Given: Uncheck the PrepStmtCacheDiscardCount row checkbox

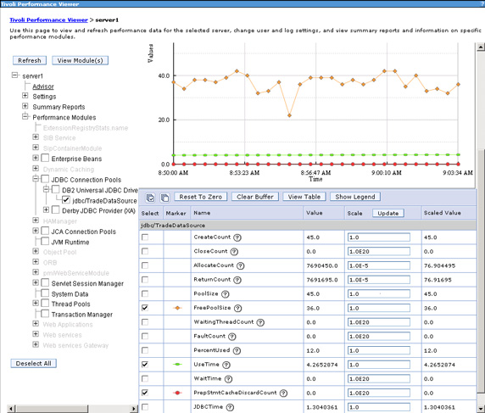Looking at the screenshot, I should pyautogui.click(x=145, y=393).
